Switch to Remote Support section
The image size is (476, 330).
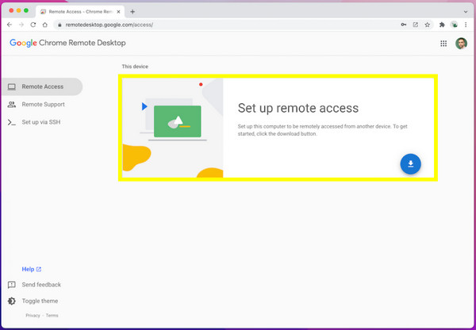point(42,105)
